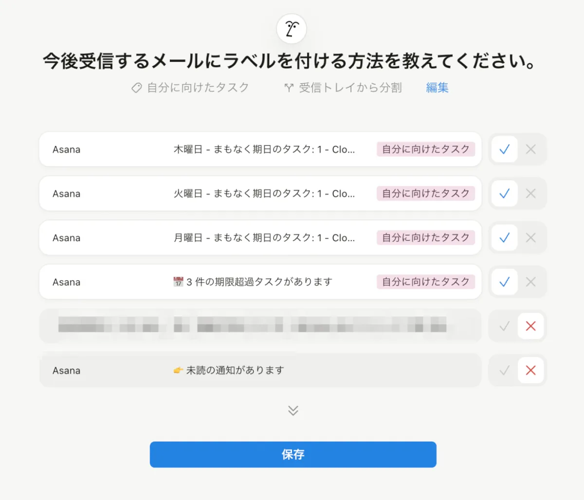The height and width of the screenshot is (500, 584).
Task: Click the tag icon beside 自分に向けたタスク
Action: pos(137,88)
